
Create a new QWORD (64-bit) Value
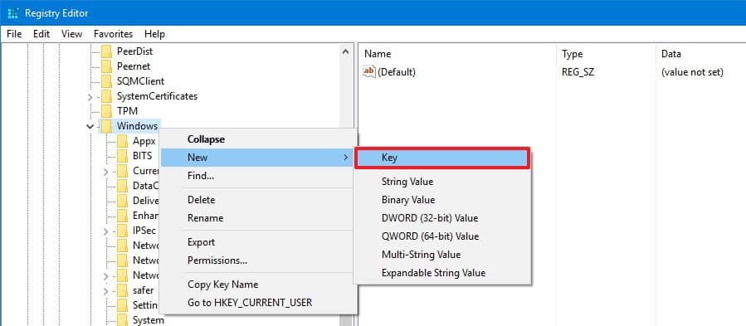[442, 236]
